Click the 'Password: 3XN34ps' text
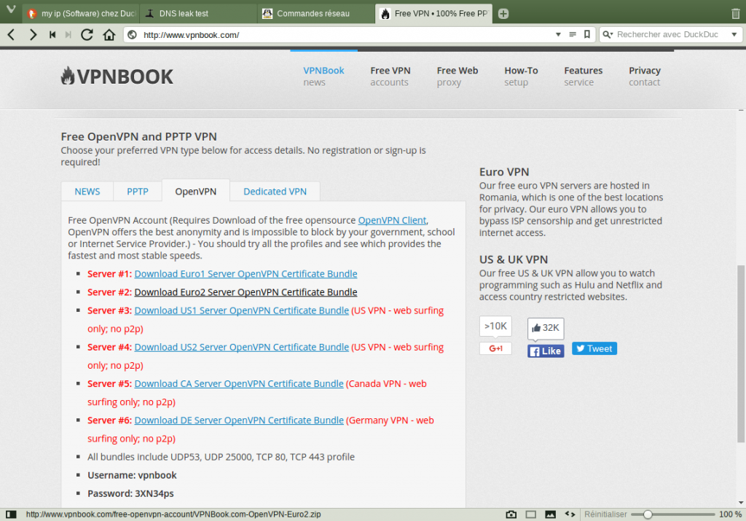This screenshot has height=521, width=746. (130, 493)
